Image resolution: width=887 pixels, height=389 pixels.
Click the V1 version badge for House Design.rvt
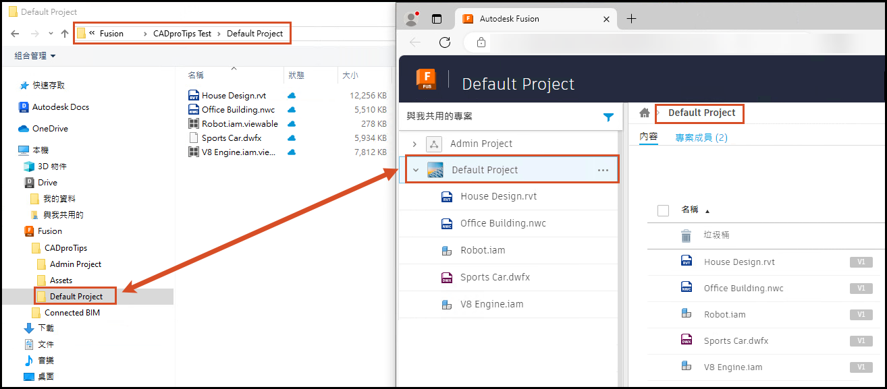coord(861,262)
